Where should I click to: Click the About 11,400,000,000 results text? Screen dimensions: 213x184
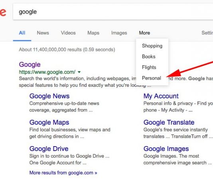(67, 49)
